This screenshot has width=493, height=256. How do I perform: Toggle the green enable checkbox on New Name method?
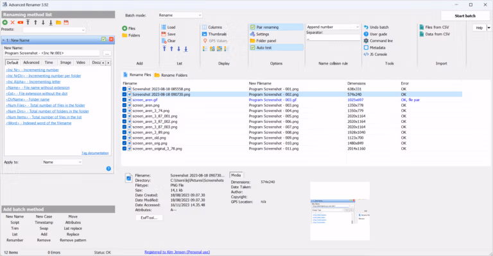coord(104,40)
